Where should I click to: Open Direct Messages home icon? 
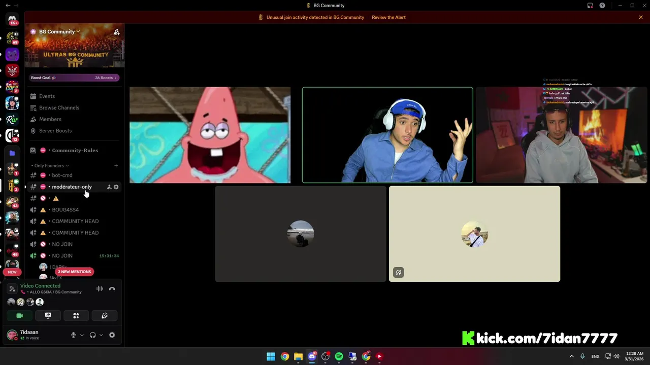(x=12, y=19)
